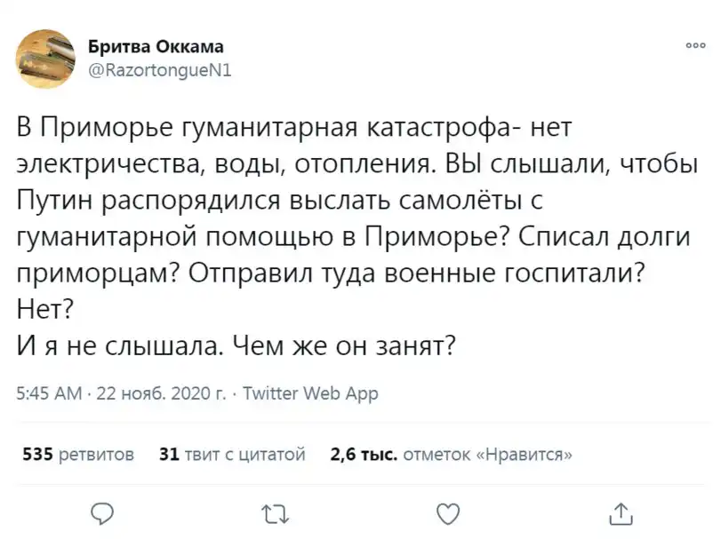Click the Бритва Оккама profile avatar

coord(46,57)
